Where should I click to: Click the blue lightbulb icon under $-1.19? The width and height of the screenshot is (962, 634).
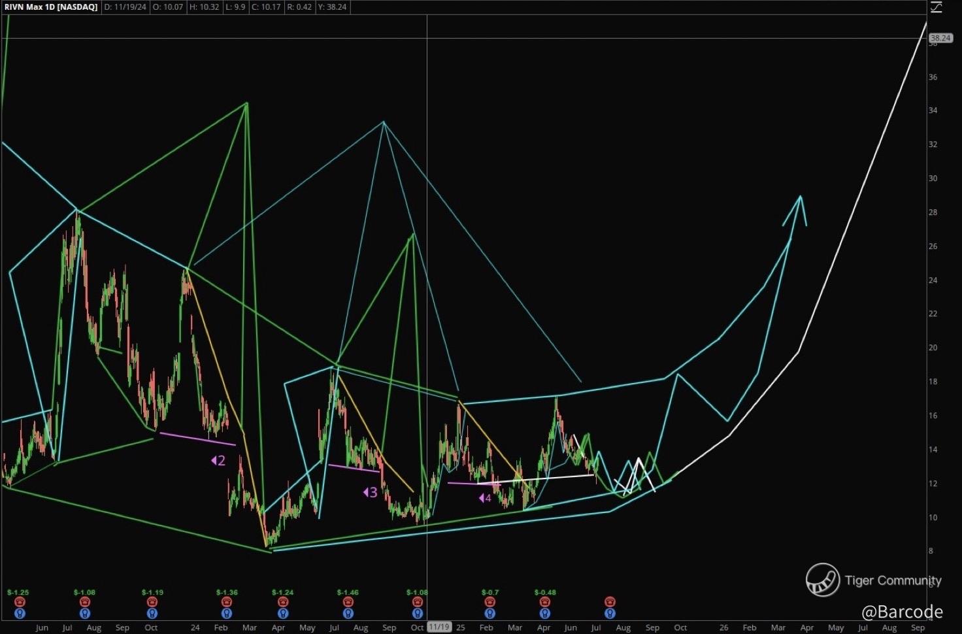point(152,614)
